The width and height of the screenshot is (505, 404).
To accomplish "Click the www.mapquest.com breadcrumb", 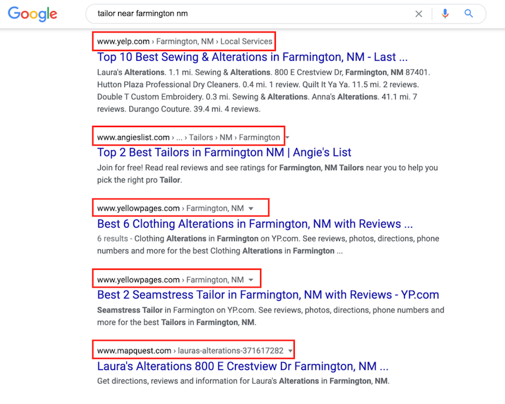I will click(136, 350).
